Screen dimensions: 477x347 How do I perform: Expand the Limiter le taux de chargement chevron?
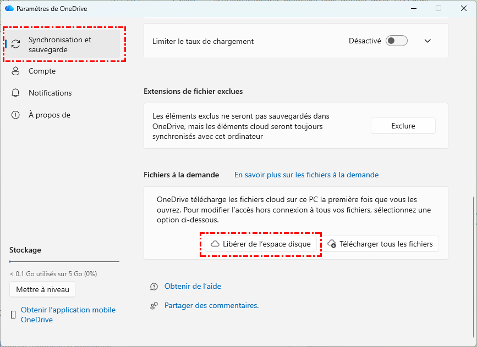pyautogui.click(x=427, y=41)
